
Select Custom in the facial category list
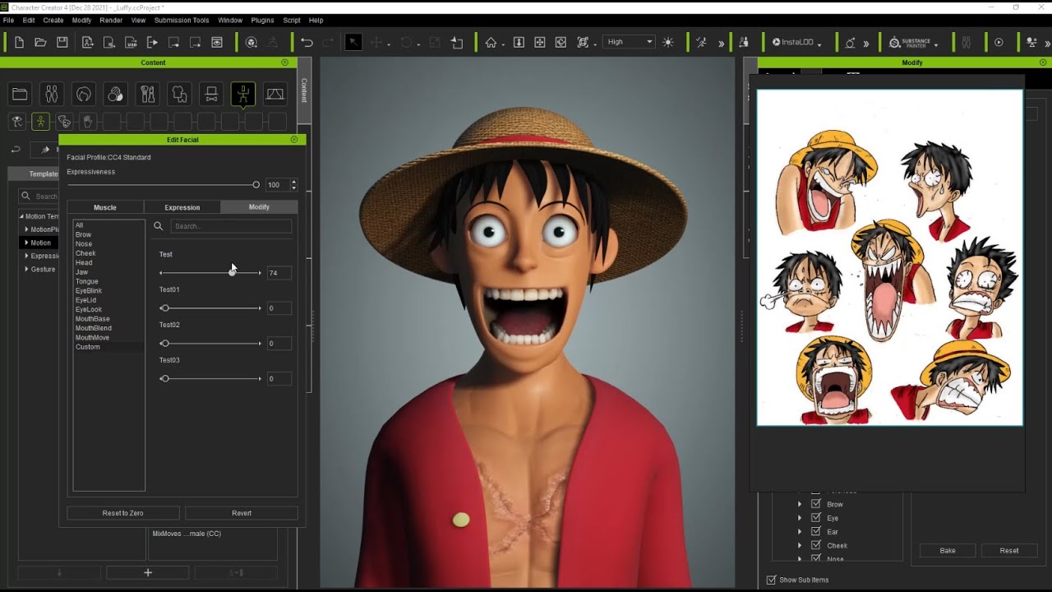click(87, 347)
